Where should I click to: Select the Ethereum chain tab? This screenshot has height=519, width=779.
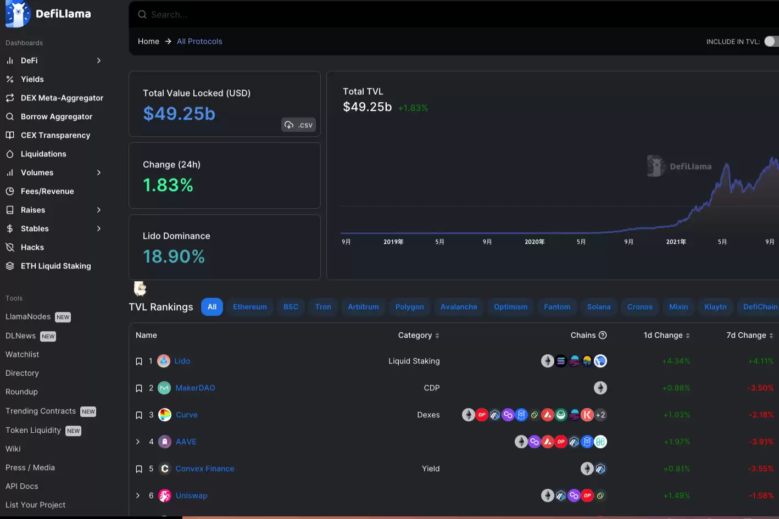(x=249, y=307)
